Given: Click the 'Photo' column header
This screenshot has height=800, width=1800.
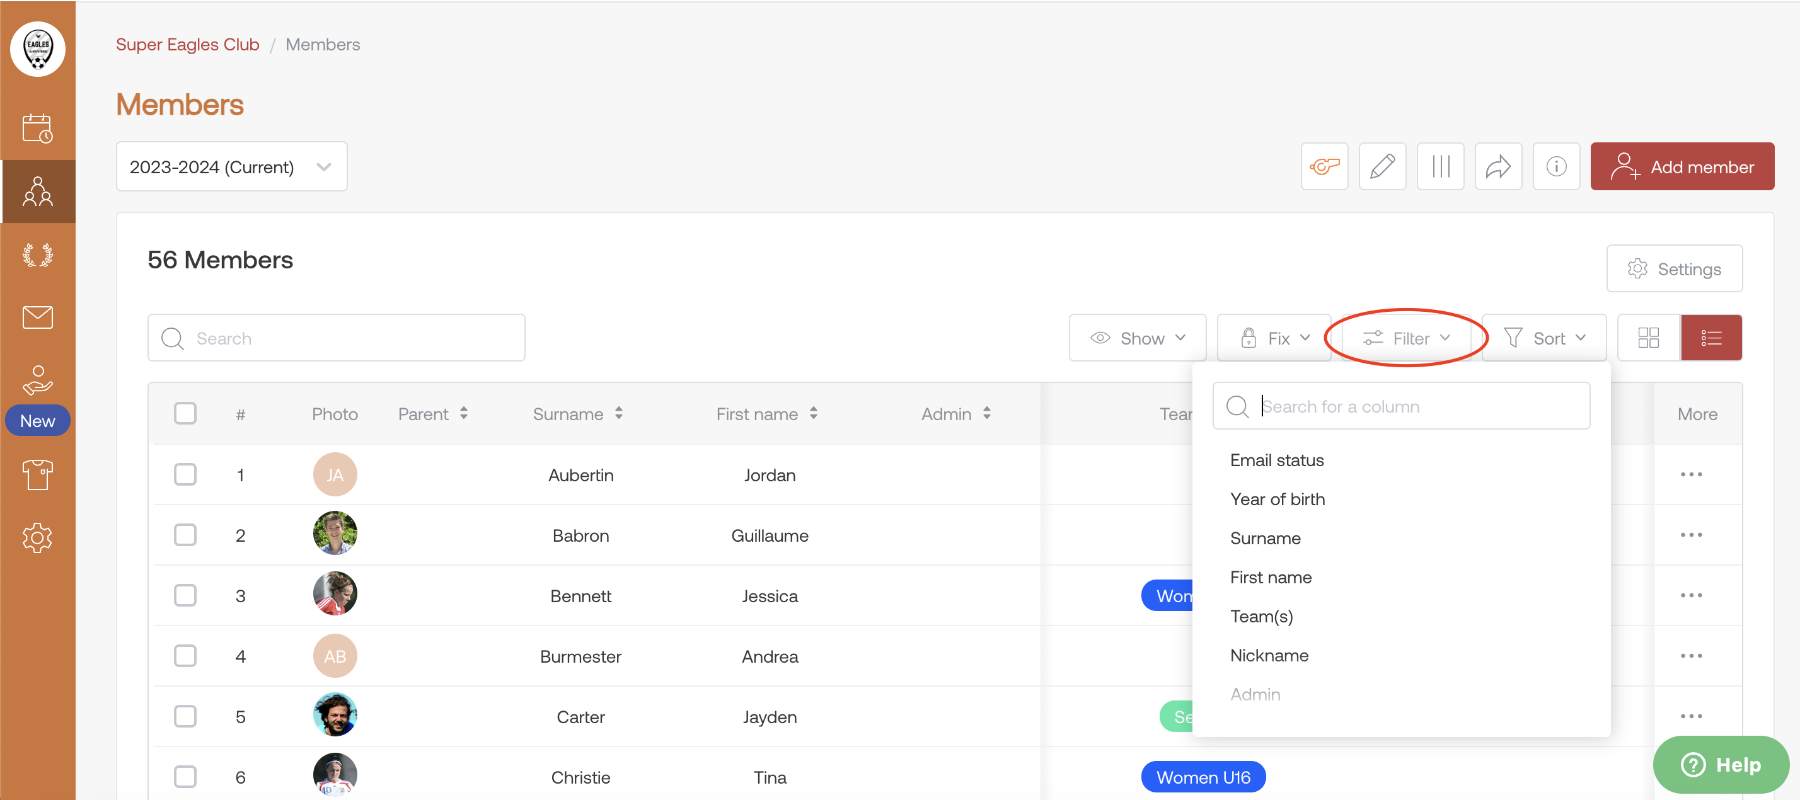Looking at the screenshot, I should tap(335, 414).
